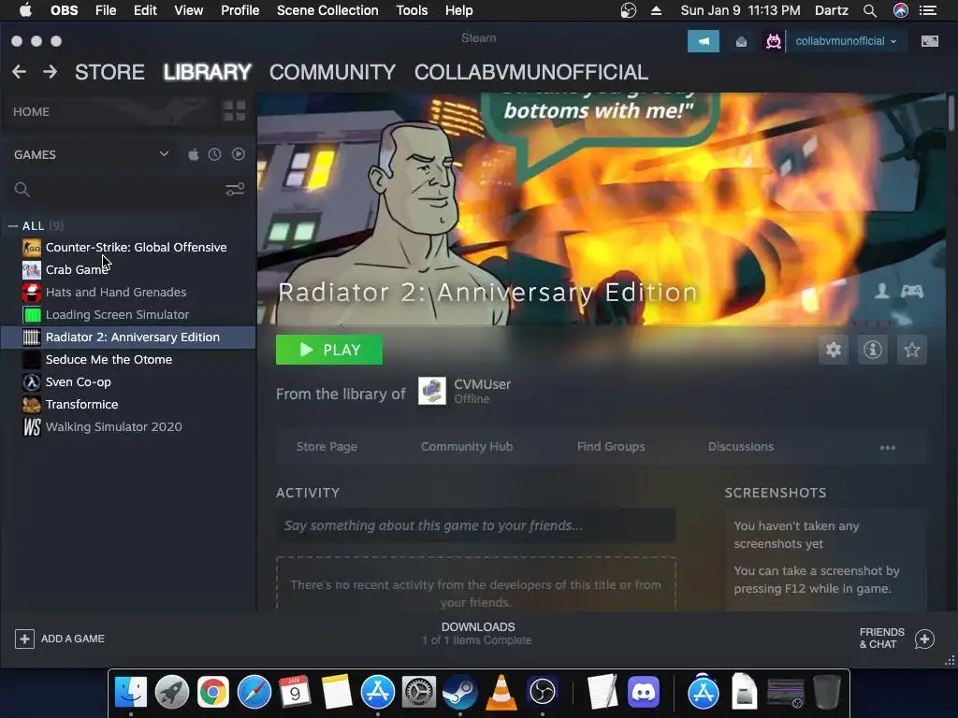Viewport: 958px width, 718px height.
Task: Click the game search input field
Action: [x=125, y=189]
